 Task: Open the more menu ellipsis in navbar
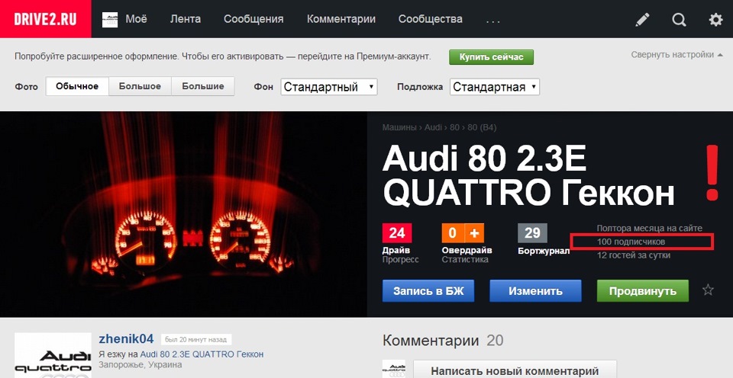(x=493, y=20)
